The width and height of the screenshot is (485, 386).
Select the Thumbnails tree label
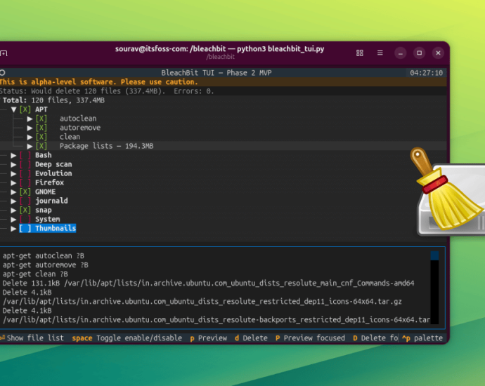point(56,229)
